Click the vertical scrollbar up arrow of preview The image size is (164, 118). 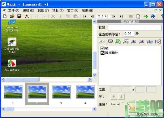pyautogui.click(x=94, y=22)
